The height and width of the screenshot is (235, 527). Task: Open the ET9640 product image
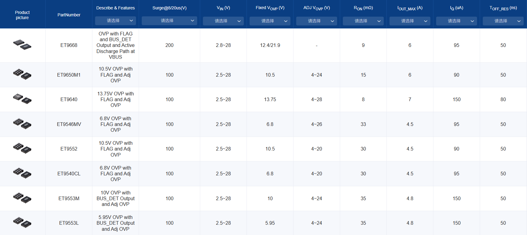(22, 99)
